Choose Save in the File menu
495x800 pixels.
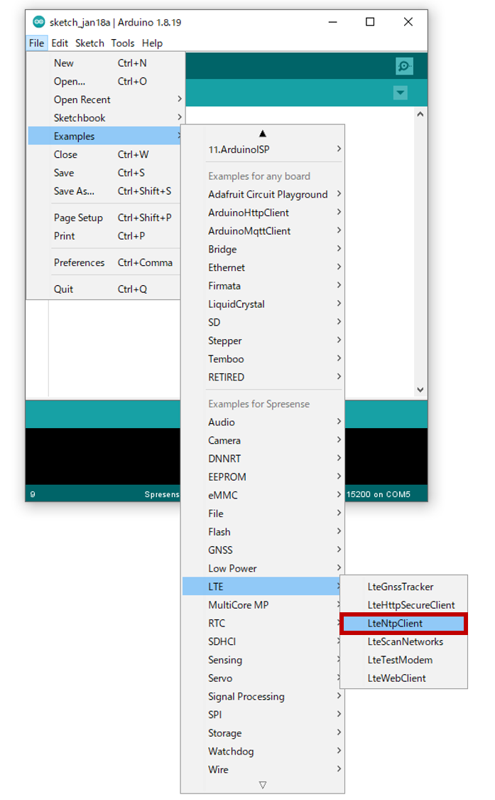104,173
